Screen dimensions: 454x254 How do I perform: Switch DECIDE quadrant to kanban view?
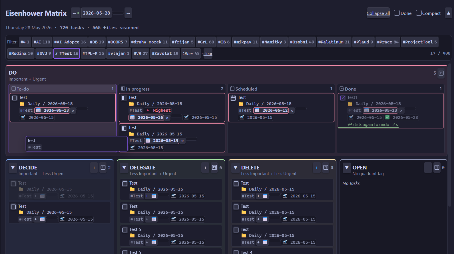click(x=103, y=167)
